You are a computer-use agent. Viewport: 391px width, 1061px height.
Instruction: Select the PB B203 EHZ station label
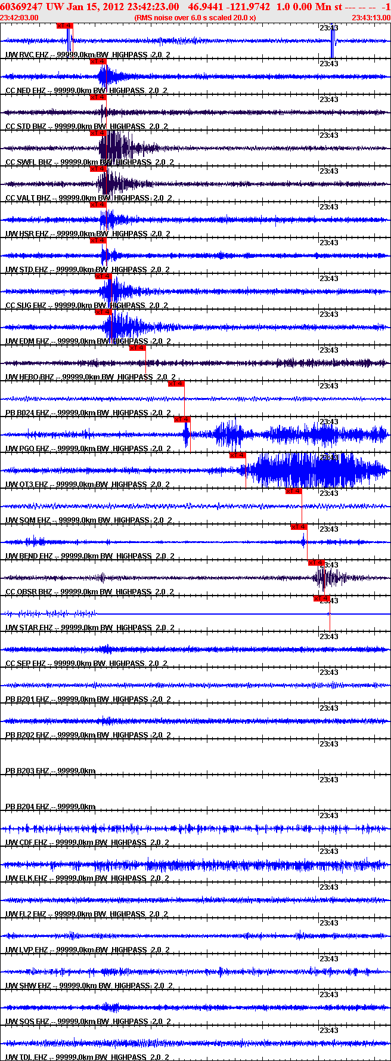point(50,770)
